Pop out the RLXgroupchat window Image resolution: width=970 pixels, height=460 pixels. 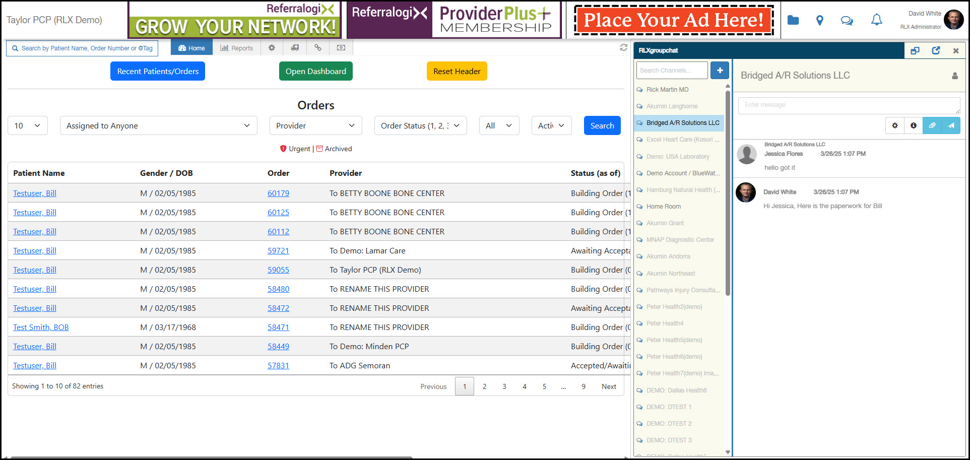936,50
